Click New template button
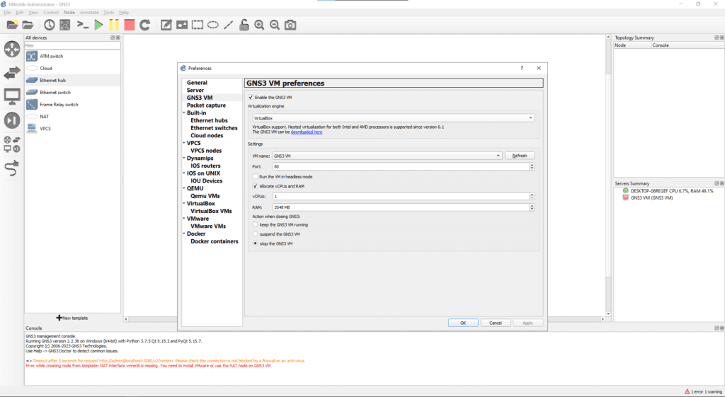The image size is (725, 397). click(72, 318)
